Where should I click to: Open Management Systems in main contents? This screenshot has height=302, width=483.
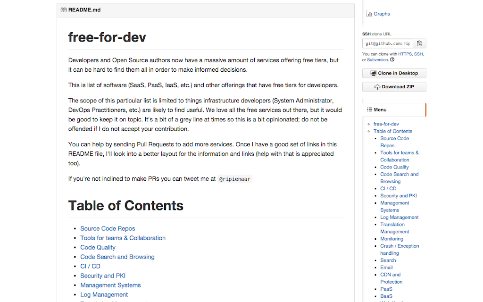110,285
